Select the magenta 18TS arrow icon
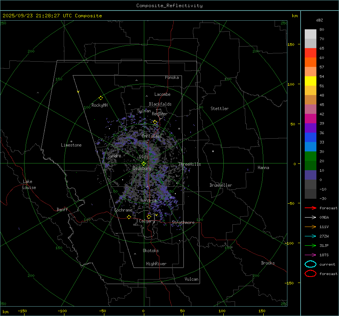339x316 pixels. point(310,255)
